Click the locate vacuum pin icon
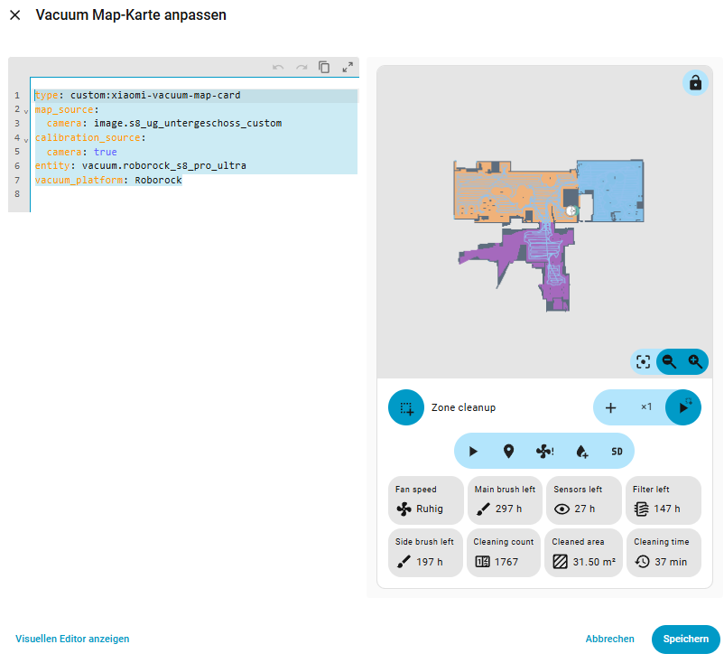 508,451
